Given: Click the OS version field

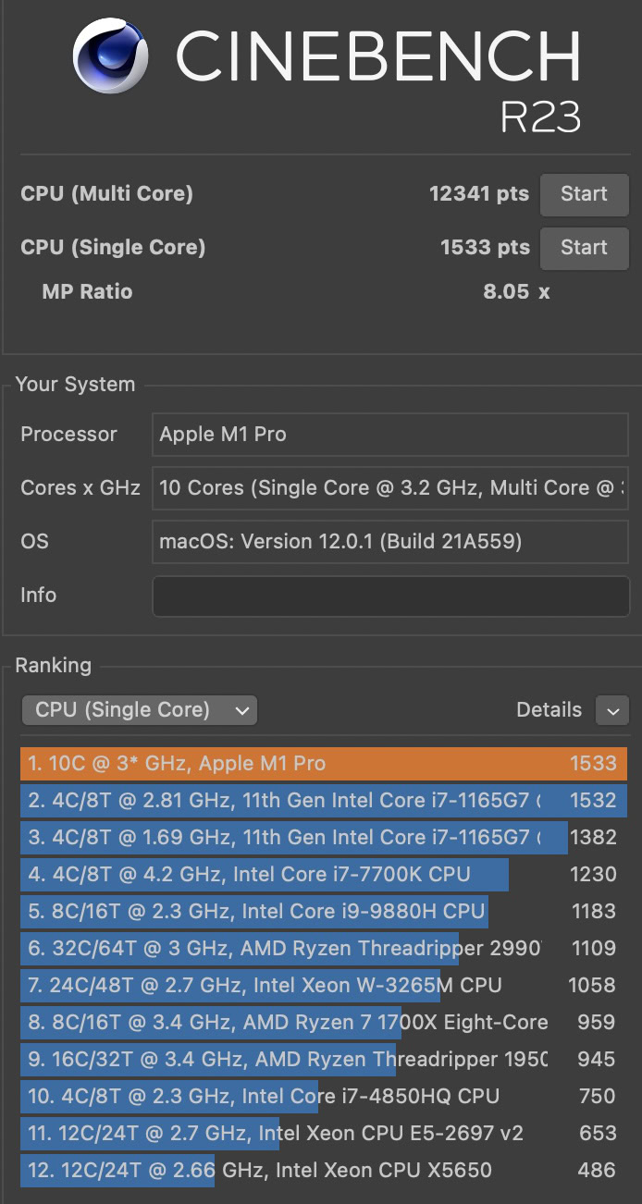Looking at the screenshot, I should [x=389, y=542].
